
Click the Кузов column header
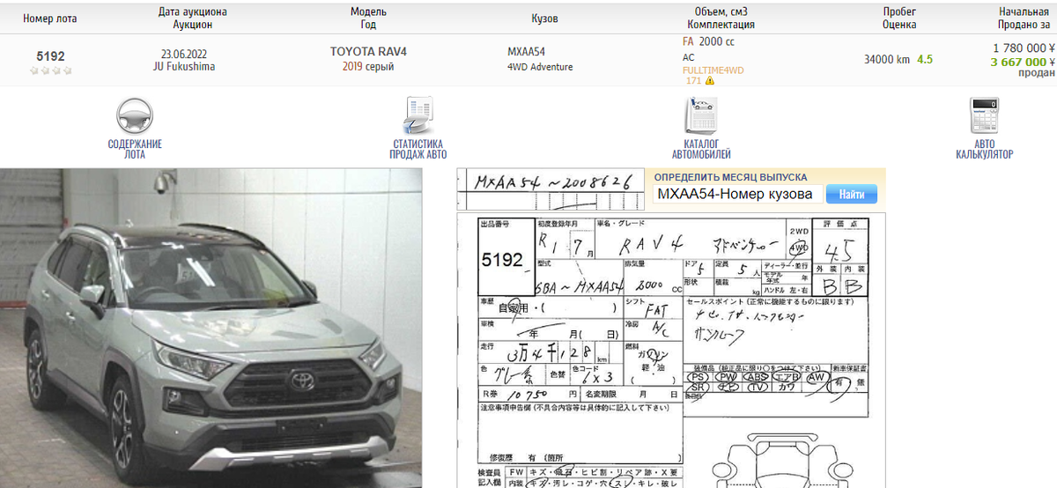coord(544,18)
